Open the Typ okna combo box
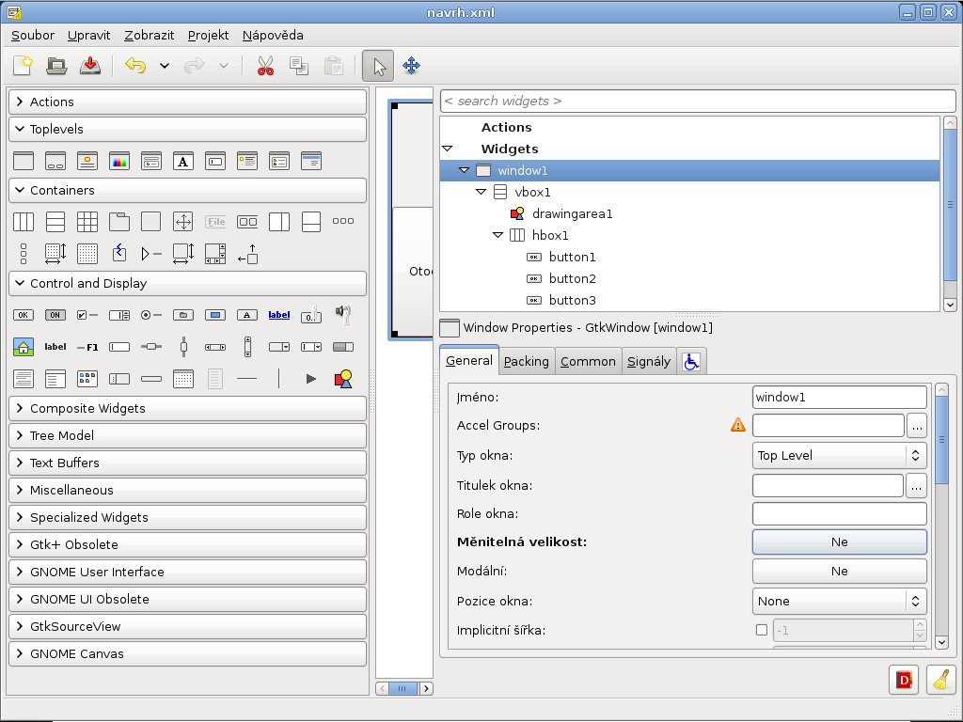Viewport: 963px width, 722px height. [839, 456]
